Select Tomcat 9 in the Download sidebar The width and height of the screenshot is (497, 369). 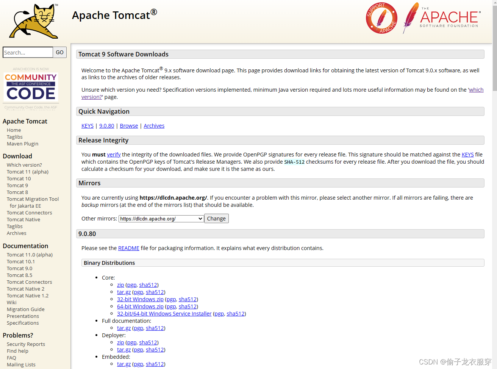[x=17, y=185]
